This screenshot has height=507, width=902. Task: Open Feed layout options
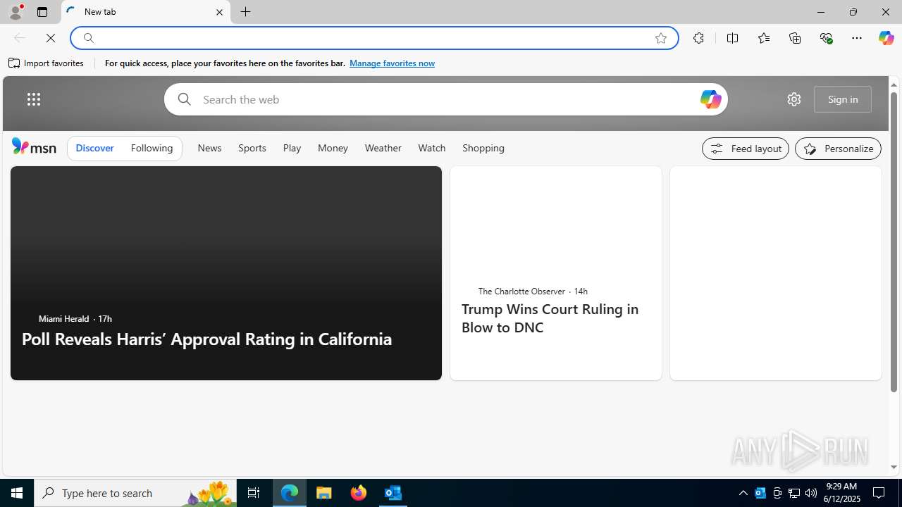(x=746, y=149)
